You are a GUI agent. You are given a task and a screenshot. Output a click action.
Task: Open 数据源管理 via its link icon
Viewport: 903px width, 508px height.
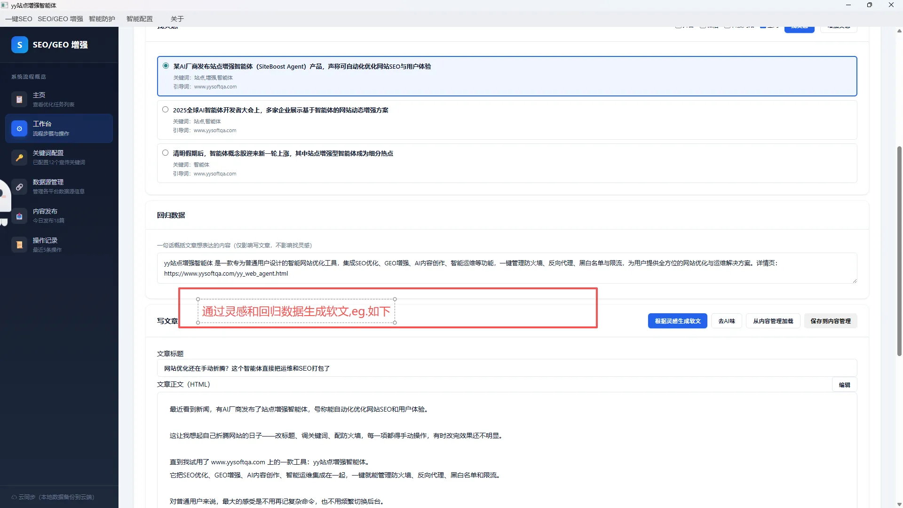click(x=19, y=187)
